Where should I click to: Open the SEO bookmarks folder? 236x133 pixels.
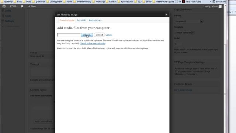pyautogui.click(x=138, y=1)
